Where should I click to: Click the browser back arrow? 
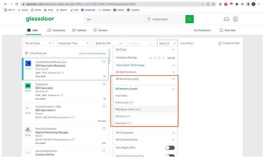click(6, 4)
